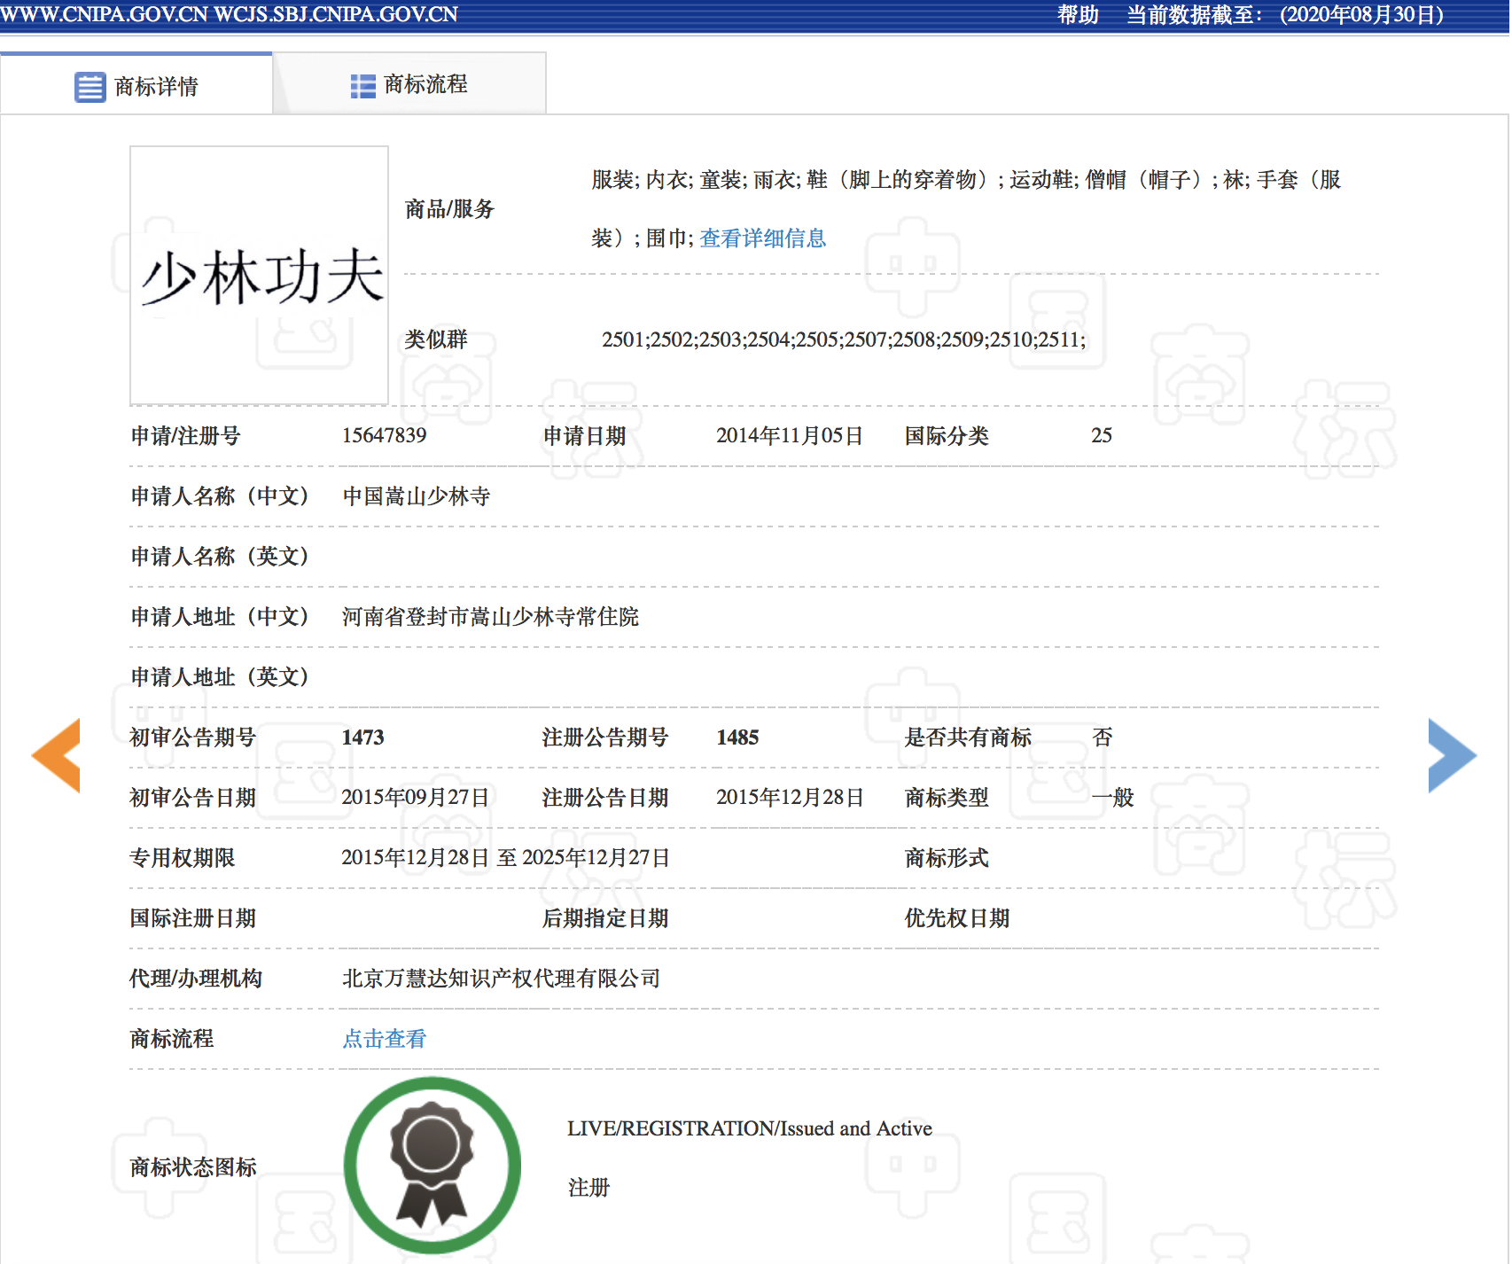Click the 商标流程 list icon
1512x1264 pixels.
click(x=362, y=86)
